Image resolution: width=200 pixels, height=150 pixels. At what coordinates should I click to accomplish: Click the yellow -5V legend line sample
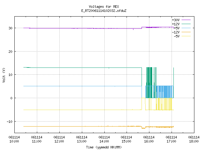point(186,36)
